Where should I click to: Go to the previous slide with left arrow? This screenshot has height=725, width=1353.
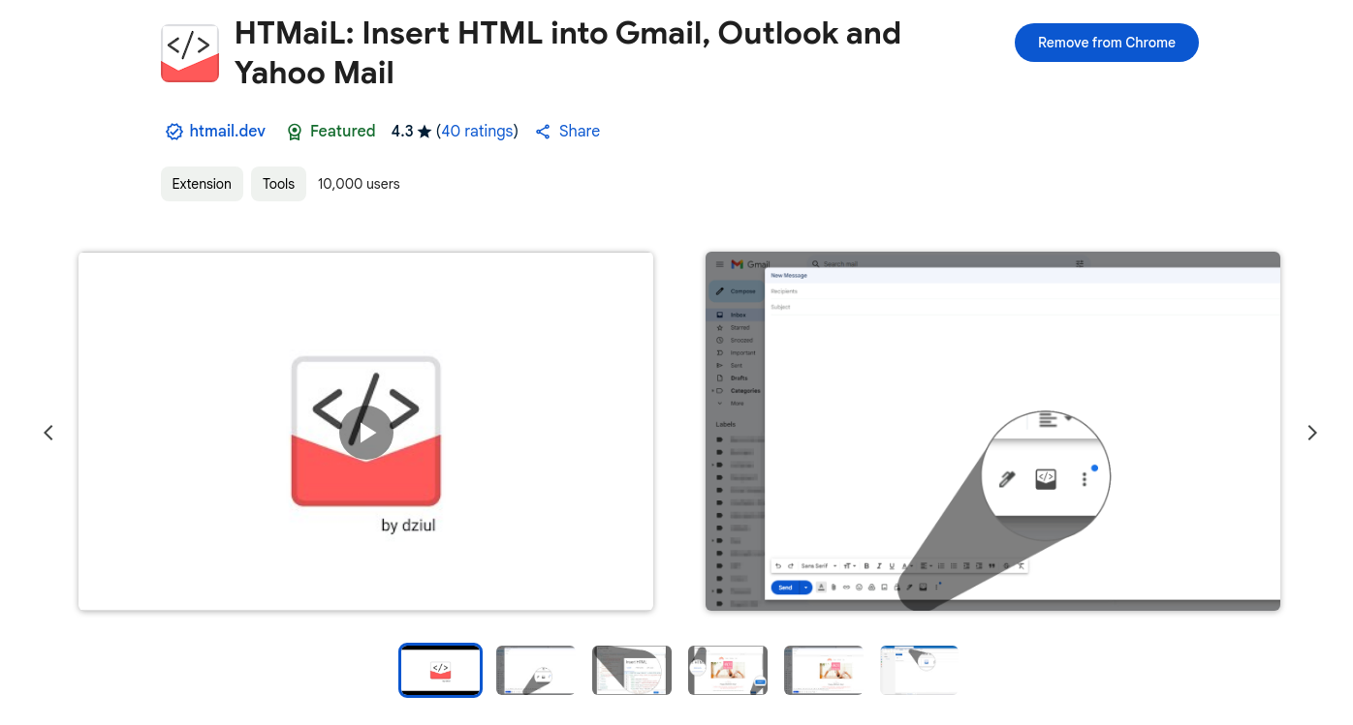(48, 433)
